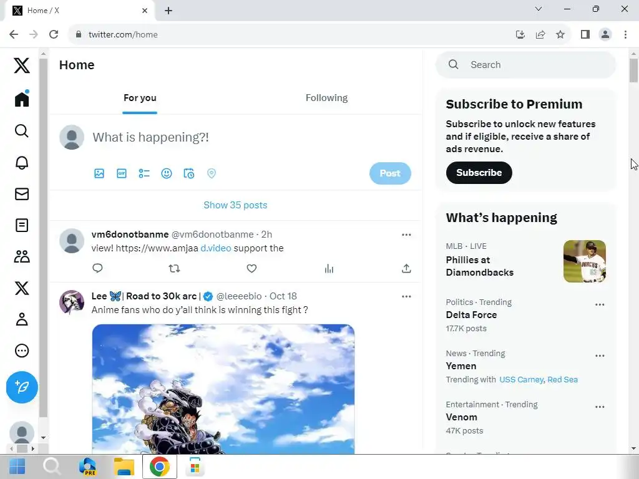Click the Search input field
The height and width of the screenshot is (479, 639).
pos(525,64)
